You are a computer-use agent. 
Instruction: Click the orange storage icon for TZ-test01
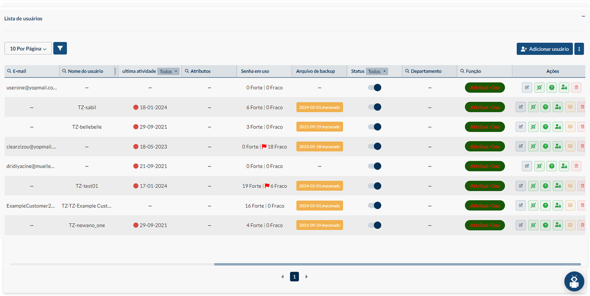(x=570, y=186)
